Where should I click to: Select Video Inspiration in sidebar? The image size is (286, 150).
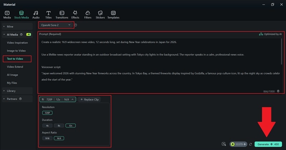pos(17,42)
